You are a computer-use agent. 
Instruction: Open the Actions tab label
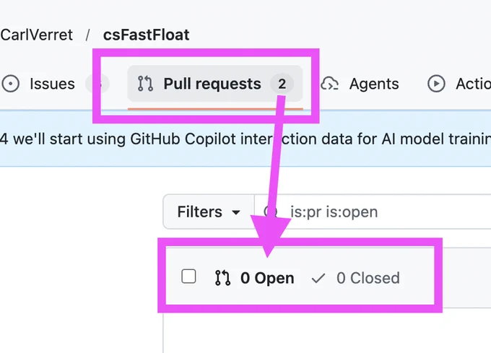[473, 84]
